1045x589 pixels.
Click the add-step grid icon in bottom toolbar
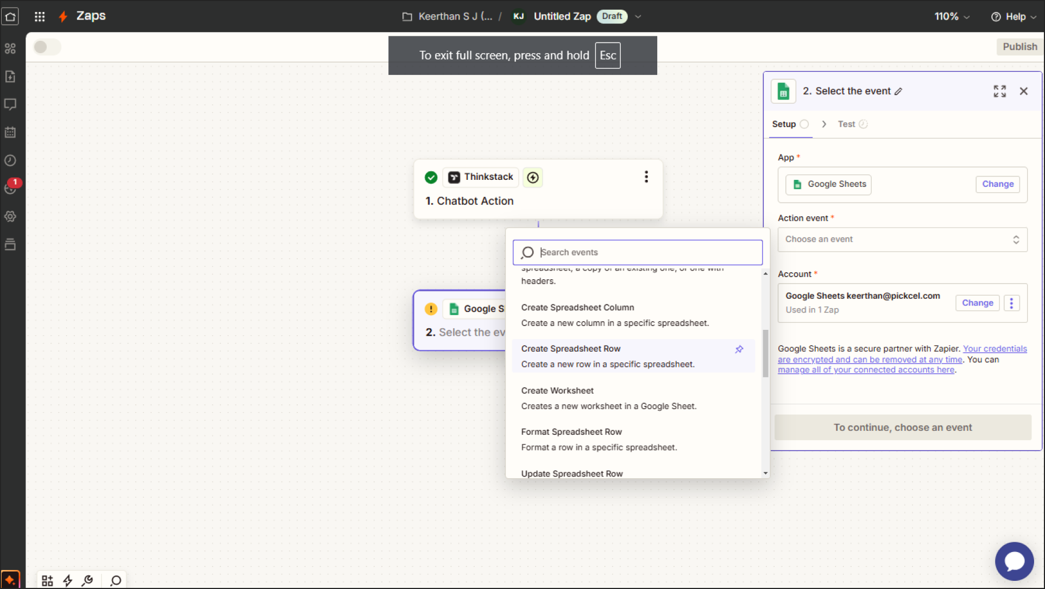pos(47,581)
